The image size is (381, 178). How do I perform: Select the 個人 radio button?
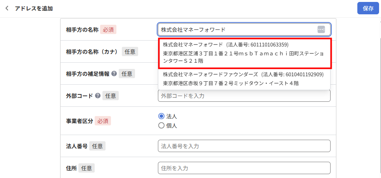pos(161,125)
